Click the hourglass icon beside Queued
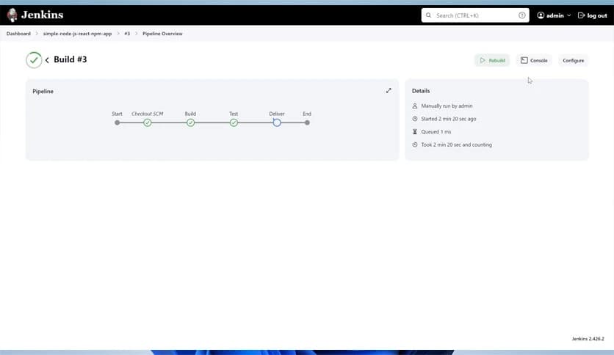The image size is (614, 355). [x=415, y=132]
